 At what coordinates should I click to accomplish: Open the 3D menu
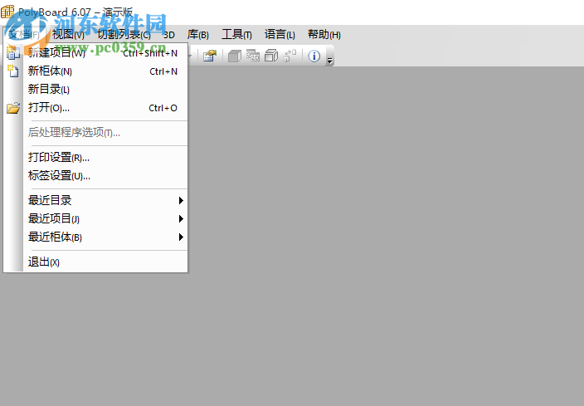pos(169,35)
